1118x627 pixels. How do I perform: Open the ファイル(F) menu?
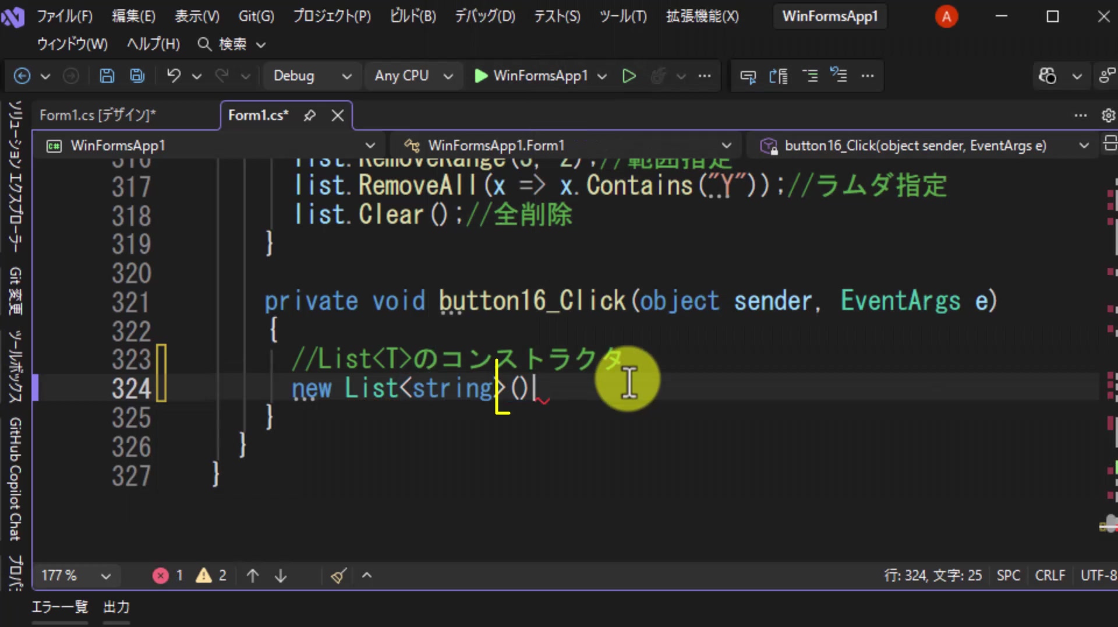[x=65, y=16]
